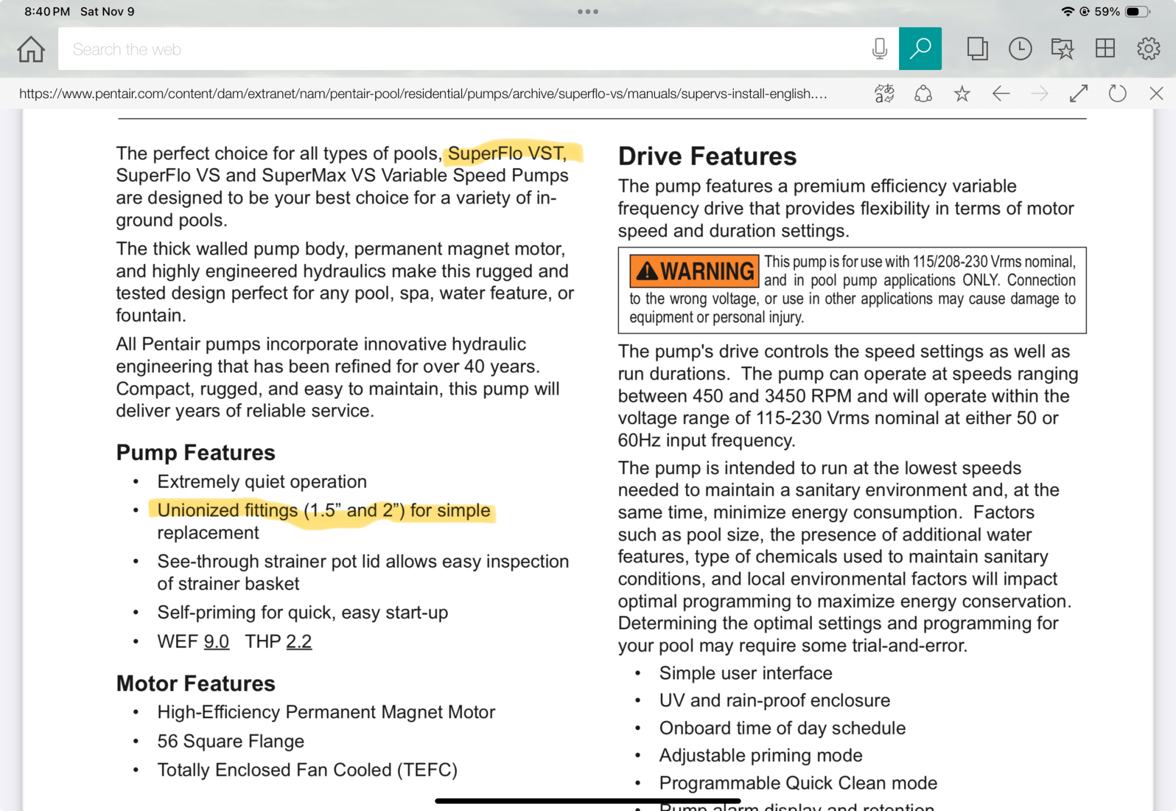This screenshot has height=811, width=1176.
Task: Open the bookmarks favorites icon
Action: click(1063, 49)
